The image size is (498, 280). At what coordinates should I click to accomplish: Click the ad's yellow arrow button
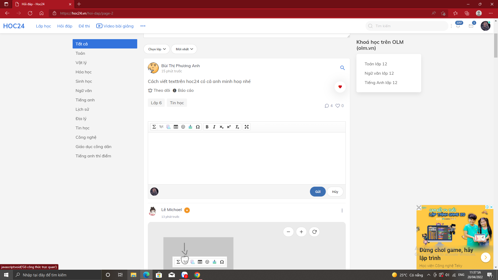coord(486,257)
